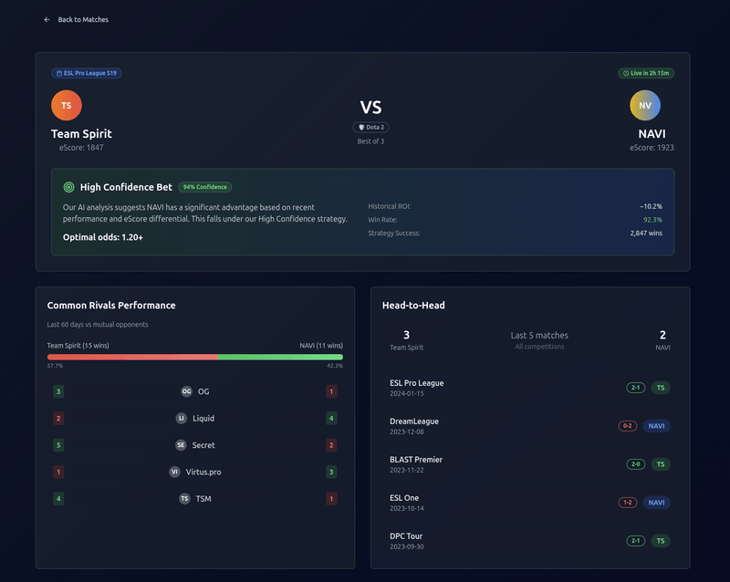Click NAVI's 4 wins badge against Liquid
The height and width of the screenshot is (582, 730).
(x=331, y=418)
